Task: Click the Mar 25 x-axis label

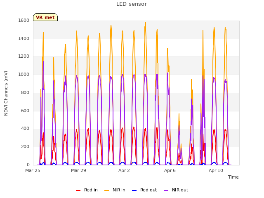Action: tap(33, 170)
